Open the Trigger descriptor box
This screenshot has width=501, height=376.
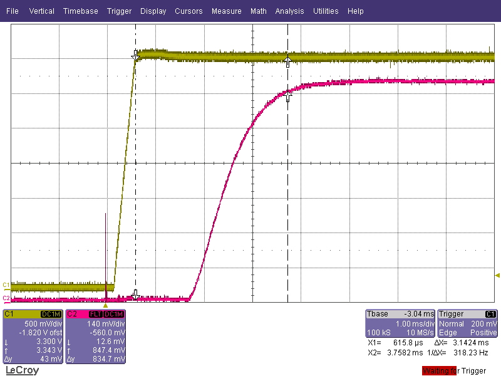pos(467,323)
